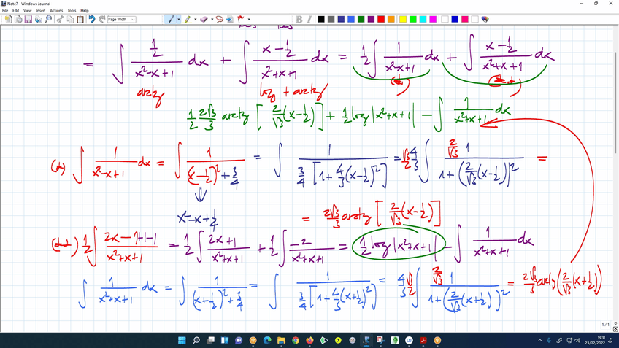The image size is (619, 348).
Task: Pick the purple ink color
Action: pyautogui.click(x=371, y=19)
